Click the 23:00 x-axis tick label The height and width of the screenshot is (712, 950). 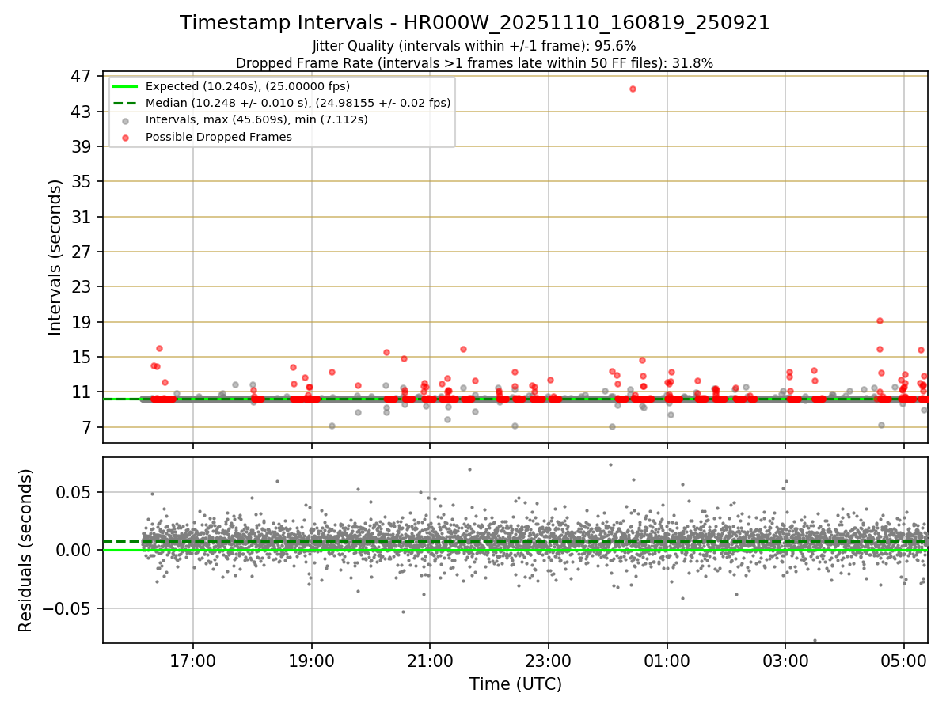coord(548,660)
